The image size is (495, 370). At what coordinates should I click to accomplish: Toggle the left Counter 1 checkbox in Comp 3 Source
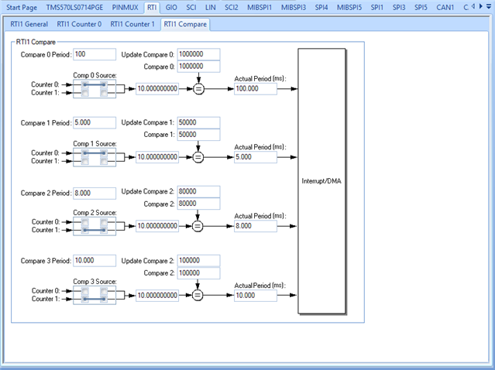click(x=85, y=299)
